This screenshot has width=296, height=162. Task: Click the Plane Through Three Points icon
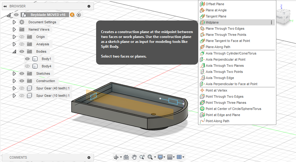[202, 35]
